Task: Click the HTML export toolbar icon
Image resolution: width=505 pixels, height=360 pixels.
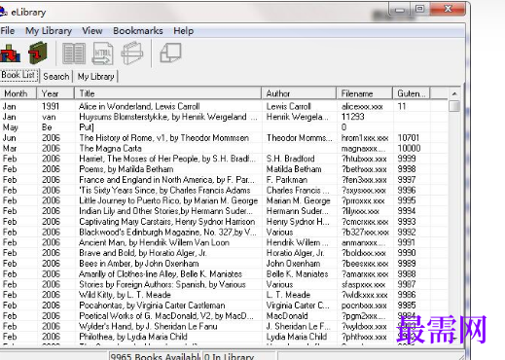Action: 102,54
